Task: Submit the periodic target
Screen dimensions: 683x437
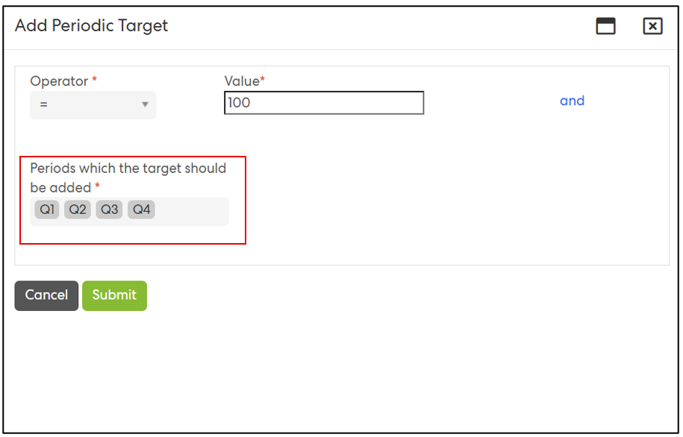Action: [x=114, y=295]
